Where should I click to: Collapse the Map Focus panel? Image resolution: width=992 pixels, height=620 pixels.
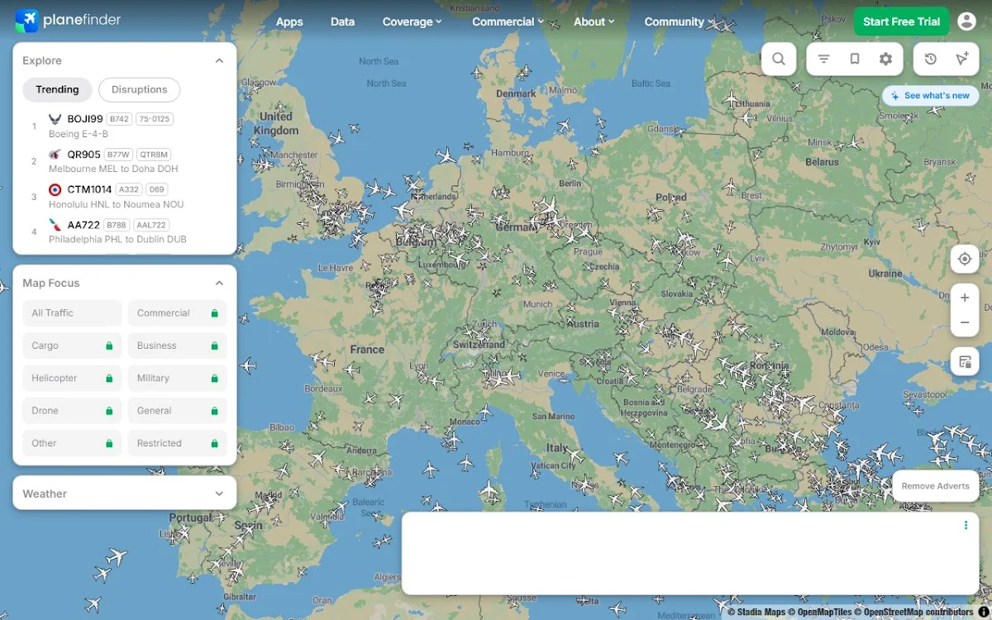[x=219, y=283]
